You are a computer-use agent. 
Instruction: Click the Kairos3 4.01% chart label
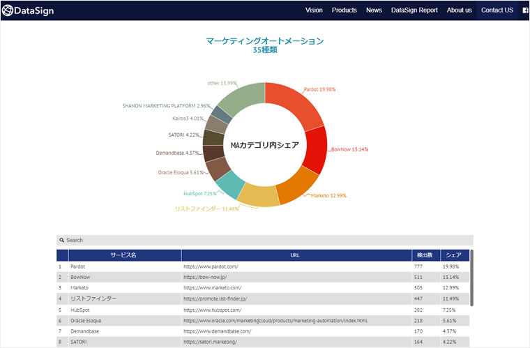click(188, 119)
